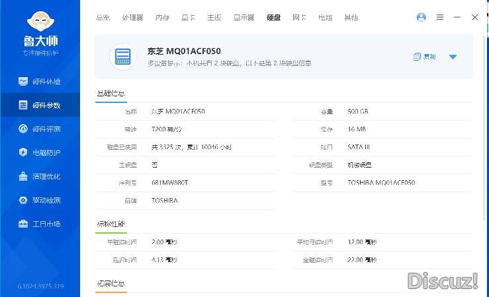Select the interface value SATA III
Screen dimensions: 489x297
point(359,147)
